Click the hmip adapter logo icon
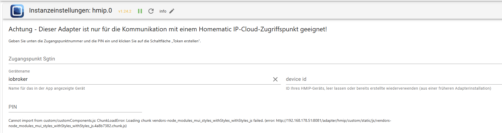Screen dimensions: 502x133 coord(17,11)
